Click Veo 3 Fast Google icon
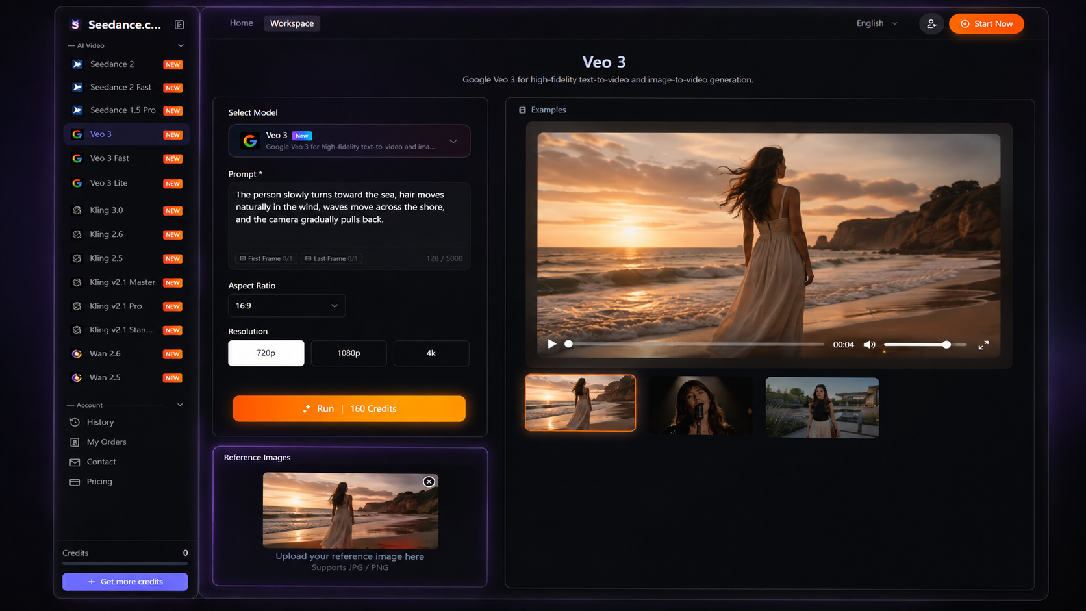1086x611 pixels. click(77, 158)
